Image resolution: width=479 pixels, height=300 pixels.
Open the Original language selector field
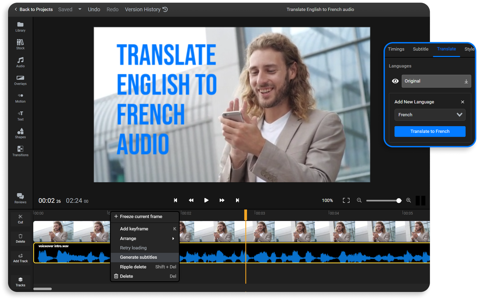click(436, 81)
